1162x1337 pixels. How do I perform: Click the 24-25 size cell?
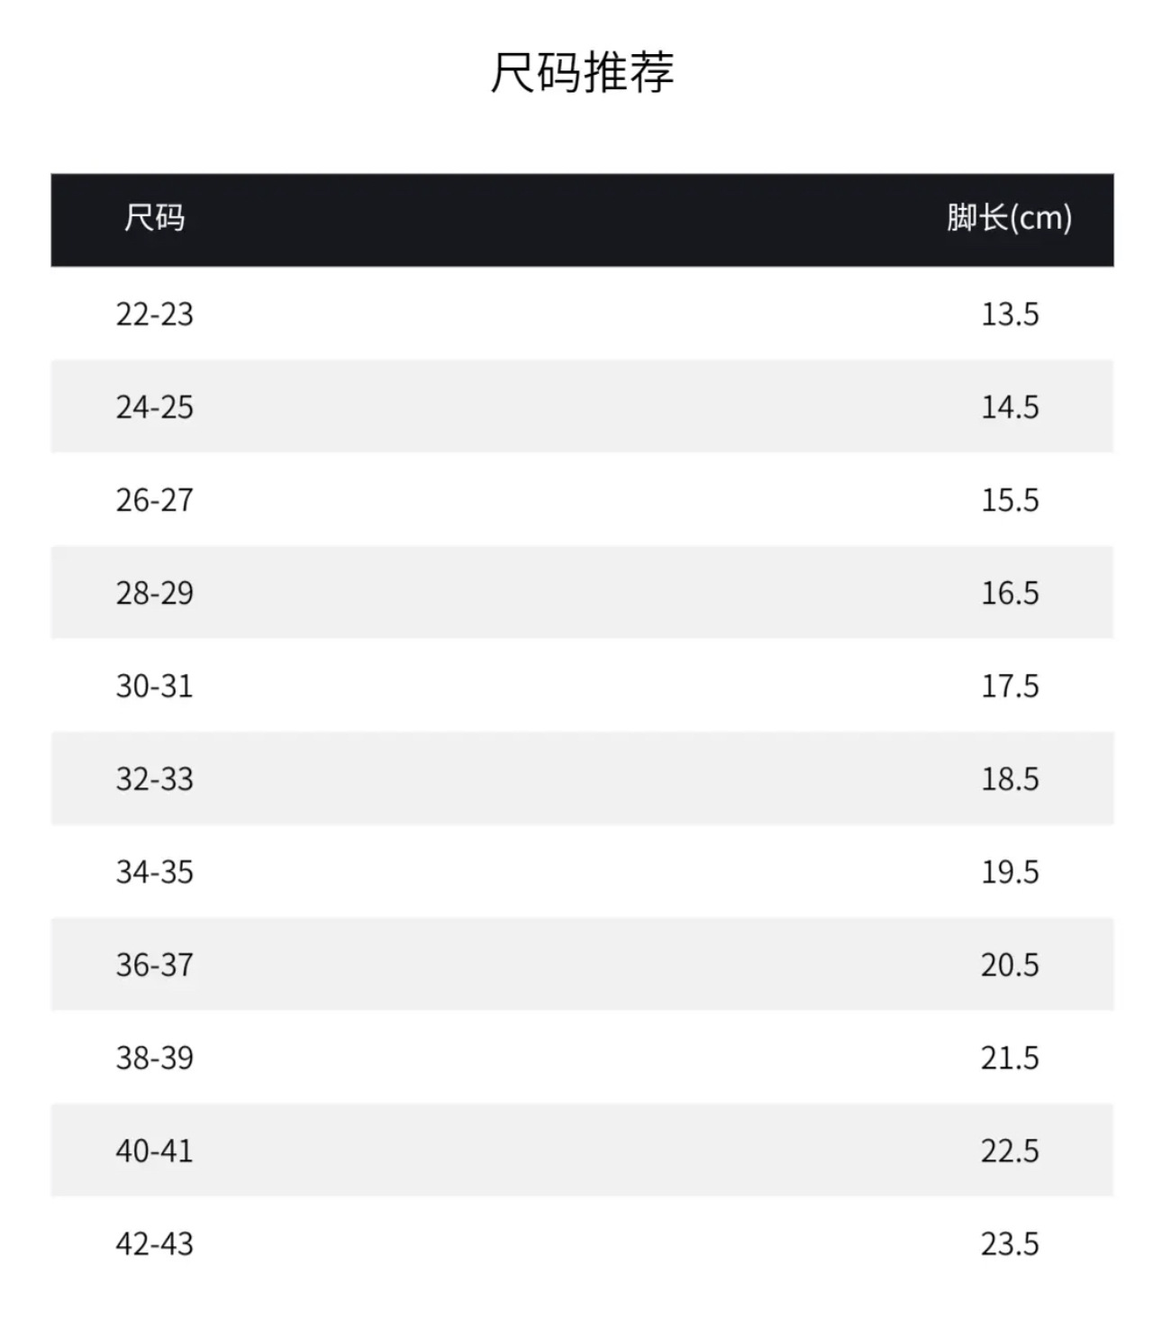(154, 407)
